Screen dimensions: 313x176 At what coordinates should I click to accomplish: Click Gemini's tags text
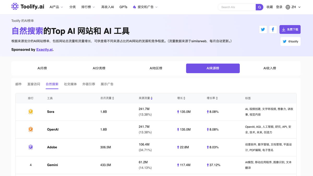tap(268, 165)
